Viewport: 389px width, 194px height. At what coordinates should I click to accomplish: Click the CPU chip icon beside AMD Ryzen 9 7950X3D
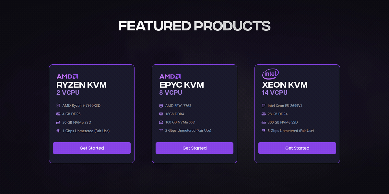click(x=58, y=105)
